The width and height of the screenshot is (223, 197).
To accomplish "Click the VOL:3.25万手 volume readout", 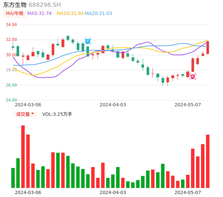I will (x=57, y=114).
